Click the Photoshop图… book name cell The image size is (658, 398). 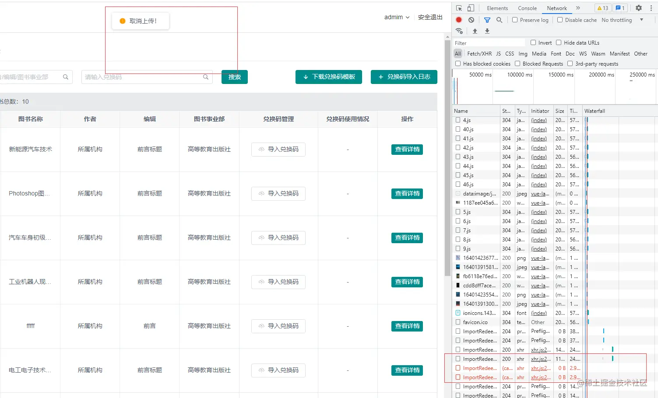[30, 194]
